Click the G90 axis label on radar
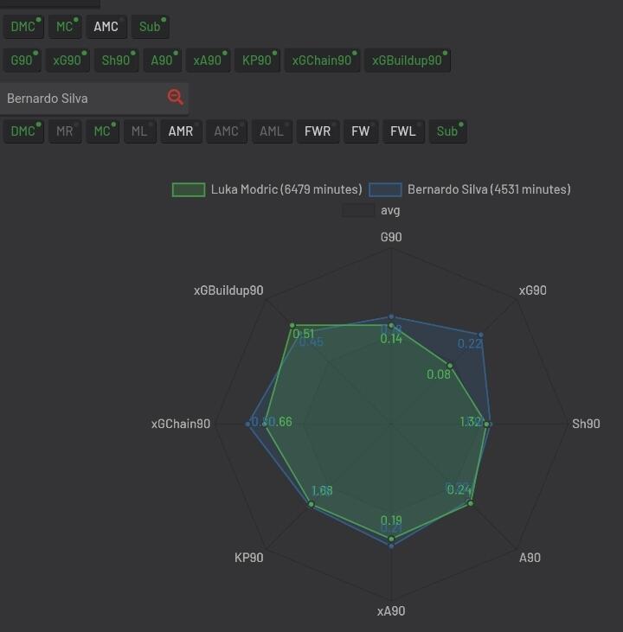This screenshot has height=632, width=623. [x=391, y=237]
